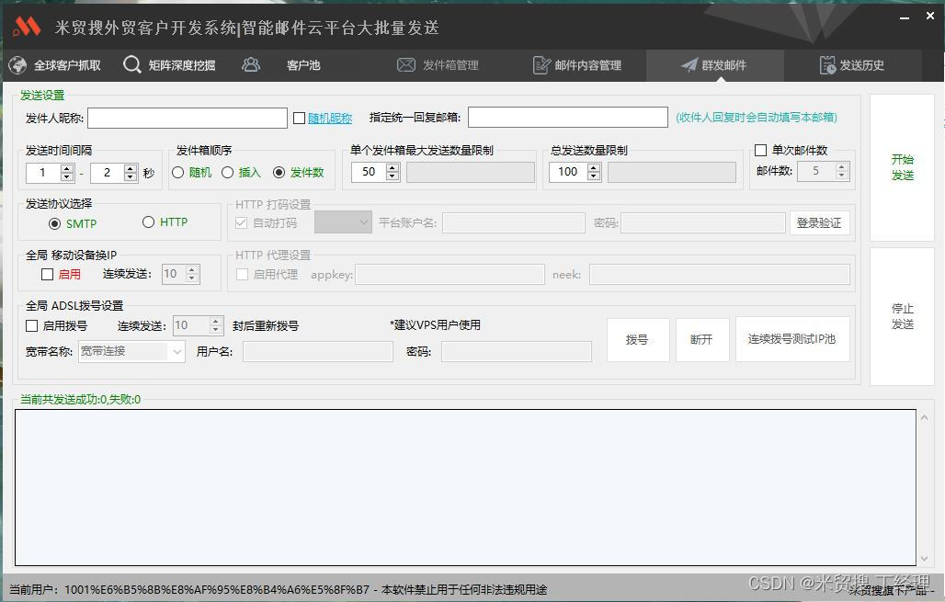This screenshot has width=945, height=602.
Task: Select the 随机 sender order radio
Action: [x=177, y=173]
